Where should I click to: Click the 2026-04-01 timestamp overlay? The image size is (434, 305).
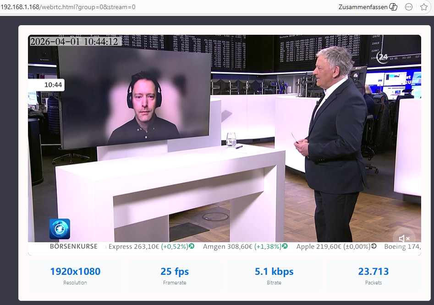tap(74, 42)
